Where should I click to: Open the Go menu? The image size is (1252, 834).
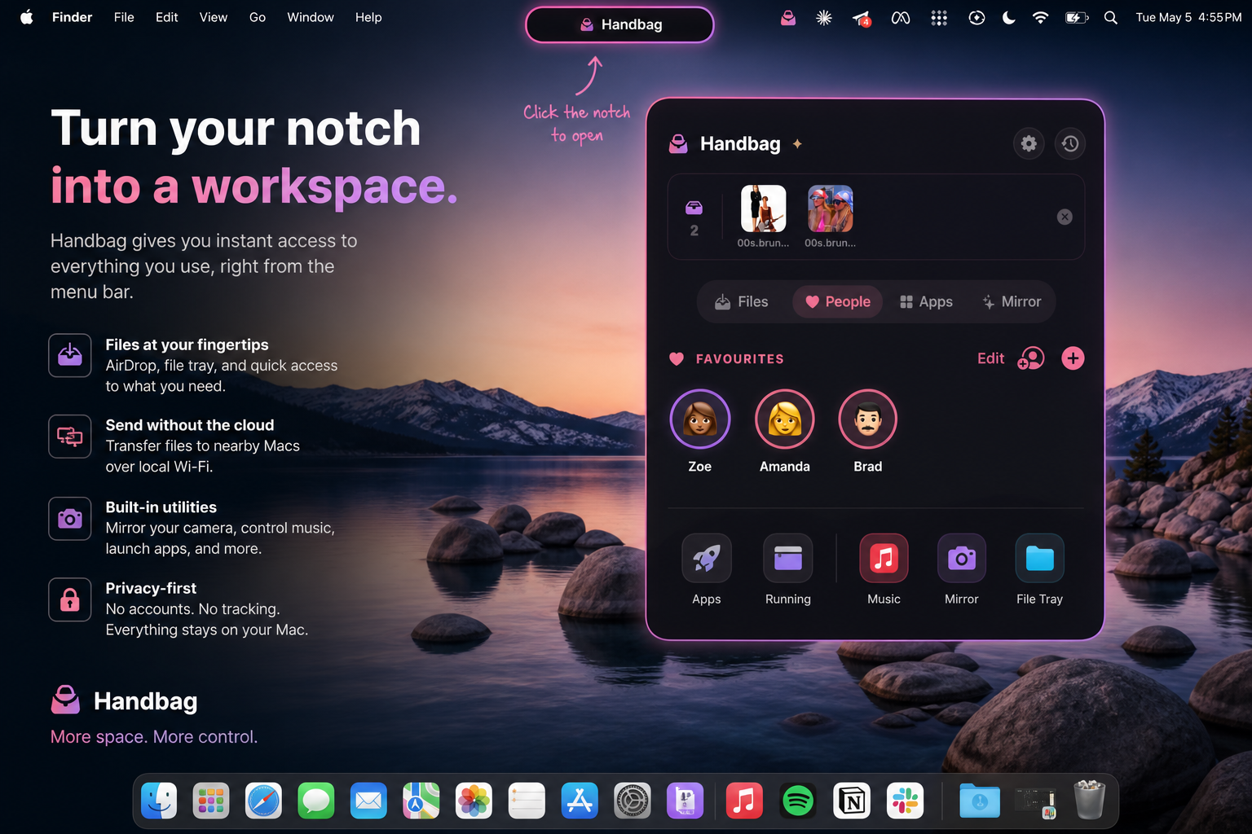coord(258,17)
